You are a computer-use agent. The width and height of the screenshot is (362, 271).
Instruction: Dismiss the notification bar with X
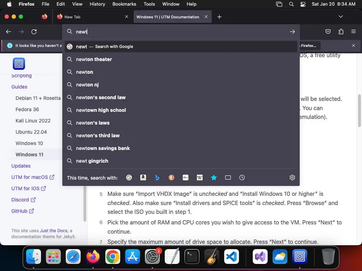click(354, 46)
